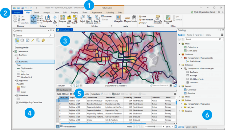Viewport: 225px width, 130px height.
Task: Click the Paste clipboard icon
Action: tap(15, 18)
